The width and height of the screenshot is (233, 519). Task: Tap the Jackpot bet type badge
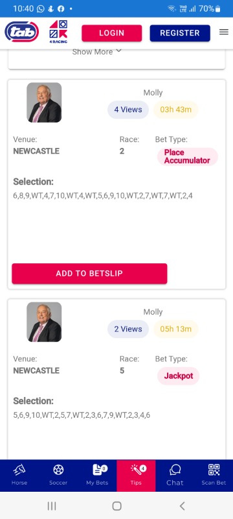(178, 376)
